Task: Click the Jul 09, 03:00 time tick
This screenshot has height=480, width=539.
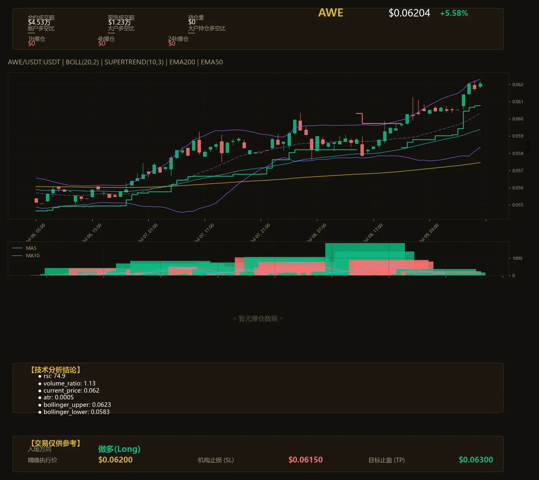Action: pyautogui.click(x=429, y=232)
